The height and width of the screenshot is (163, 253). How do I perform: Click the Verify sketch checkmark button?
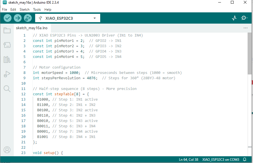point(8,18)
